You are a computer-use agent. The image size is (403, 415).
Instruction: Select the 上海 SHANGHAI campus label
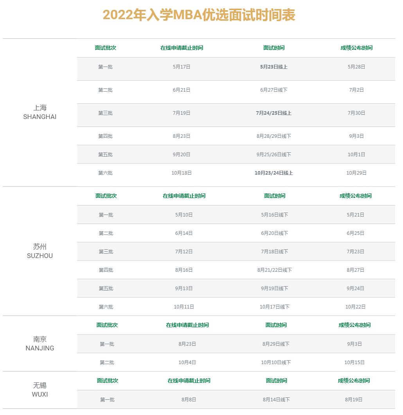coord(40,112)
